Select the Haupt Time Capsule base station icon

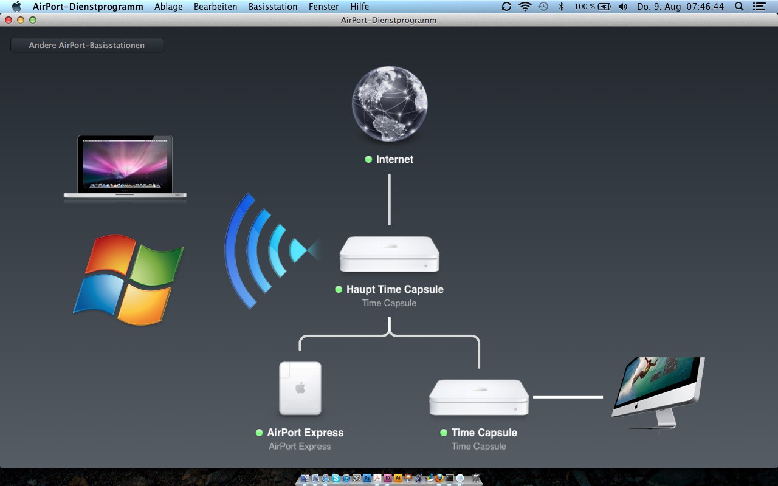(389, 254)
